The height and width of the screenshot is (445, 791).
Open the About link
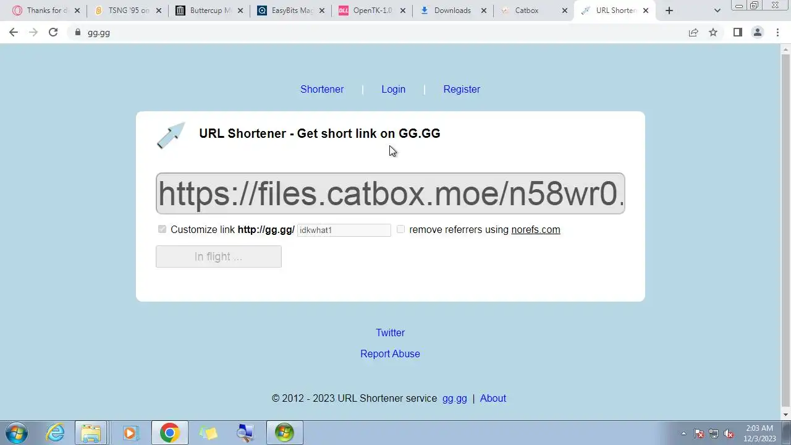click(493, 398)
